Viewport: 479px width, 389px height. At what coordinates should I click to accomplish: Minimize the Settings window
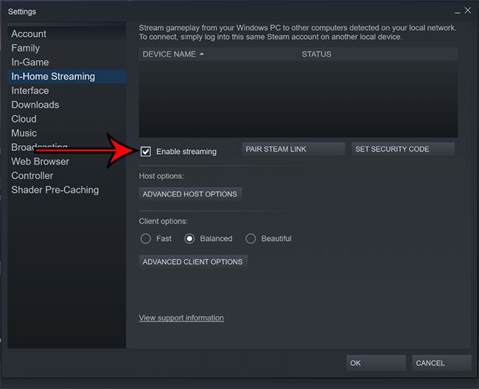click(458, 11)
